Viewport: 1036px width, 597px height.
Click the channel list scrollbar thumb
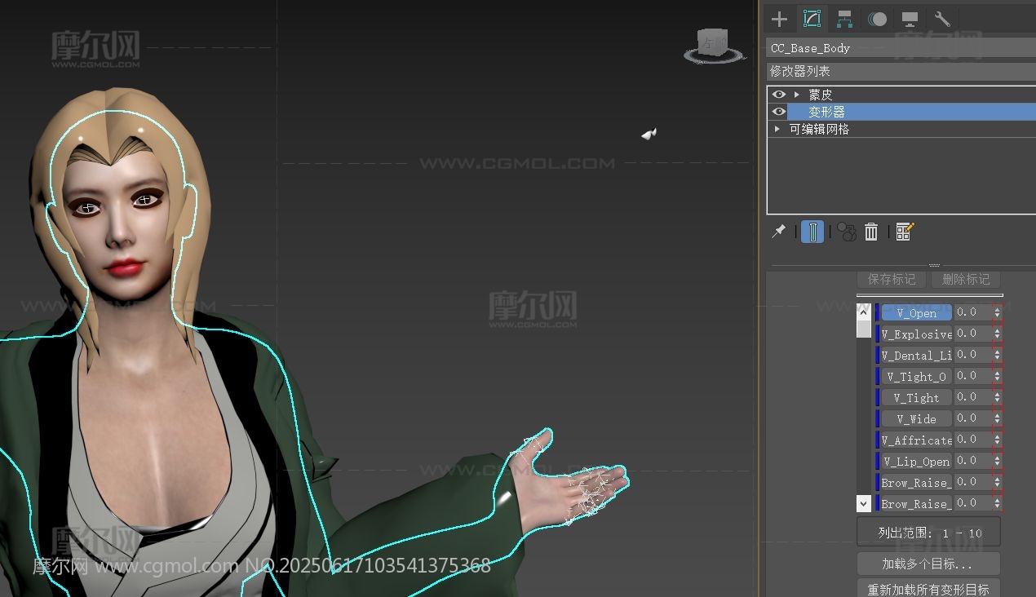click(863, 329)
